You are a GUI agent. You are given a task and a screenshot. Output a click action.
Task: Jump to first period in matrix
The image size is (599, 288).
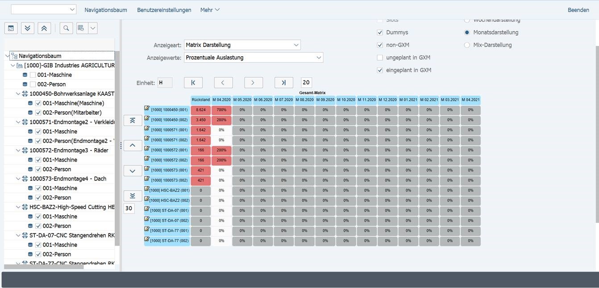(x=193, y=83)
